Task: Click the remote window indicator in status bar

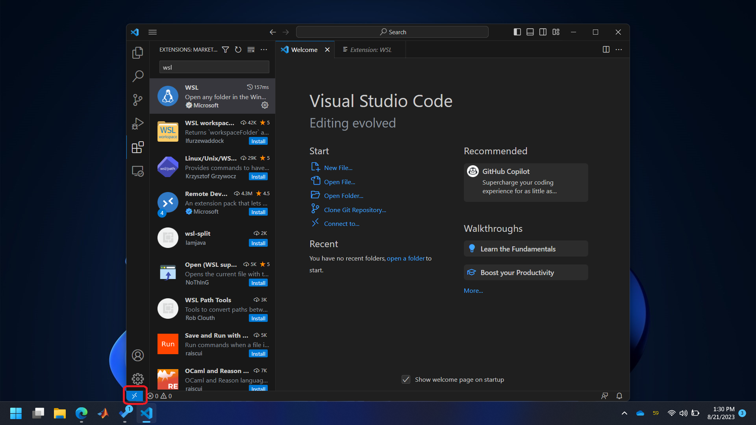Action: coord(135,396)
